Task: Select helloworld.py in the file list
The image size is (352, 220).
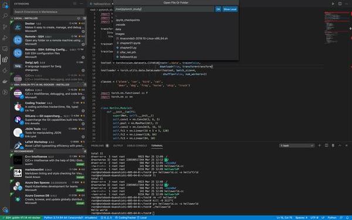Action: point(176,57)
